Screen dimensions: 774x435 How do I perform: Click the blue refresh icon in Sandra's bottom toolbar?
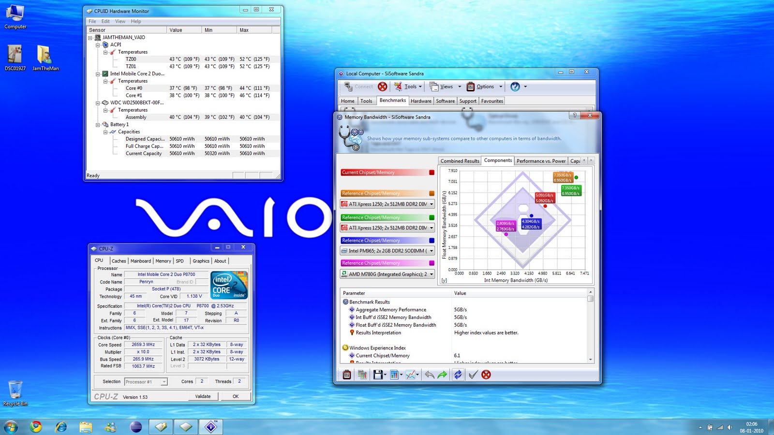point(458,375)
